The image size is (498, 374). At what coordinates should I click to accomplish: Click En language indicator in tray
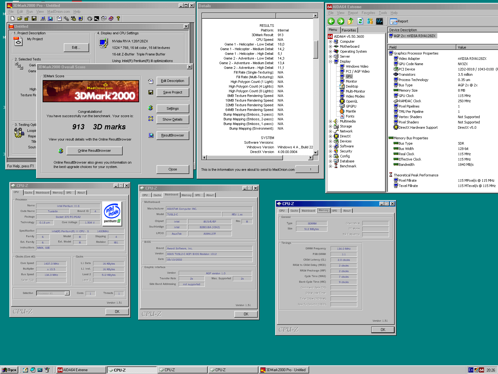tap(471, 370)
